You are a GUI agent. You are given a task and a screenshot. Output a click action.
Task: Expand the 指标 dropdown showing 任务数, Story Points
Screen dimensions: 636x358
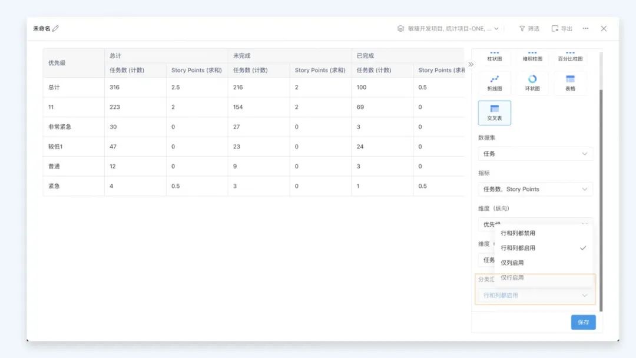click(x=535, y=189)
